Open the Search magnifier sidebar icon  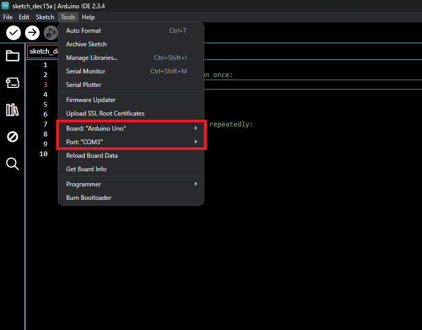click(x=13, y=164)
